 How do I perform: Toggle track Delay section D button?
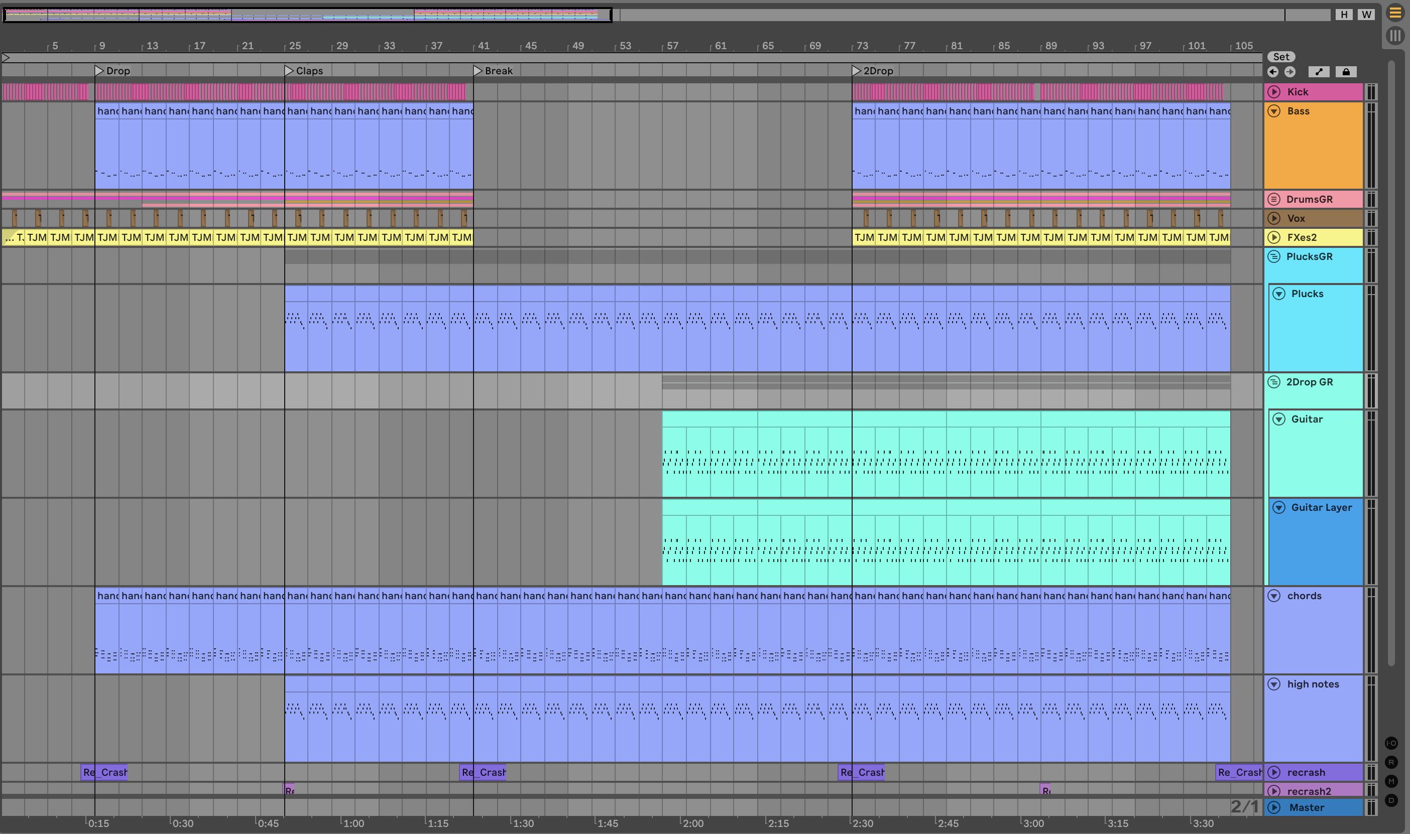1391,800
